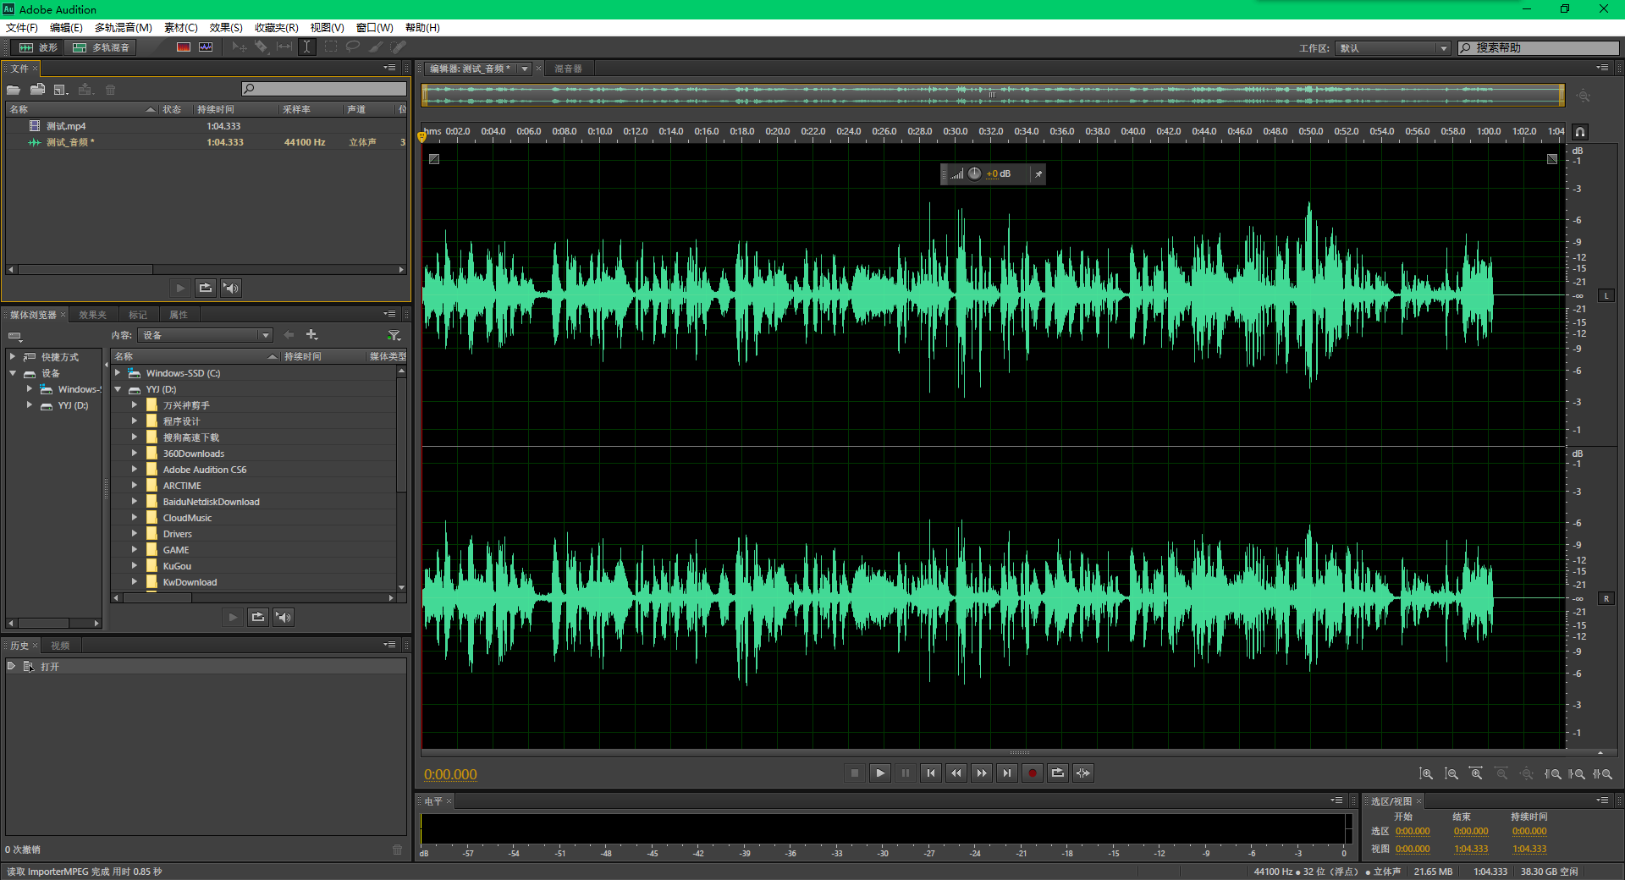Switch to the 标记 tab
This screenshot has height=880, width=1625.
(x=138, y=315)
